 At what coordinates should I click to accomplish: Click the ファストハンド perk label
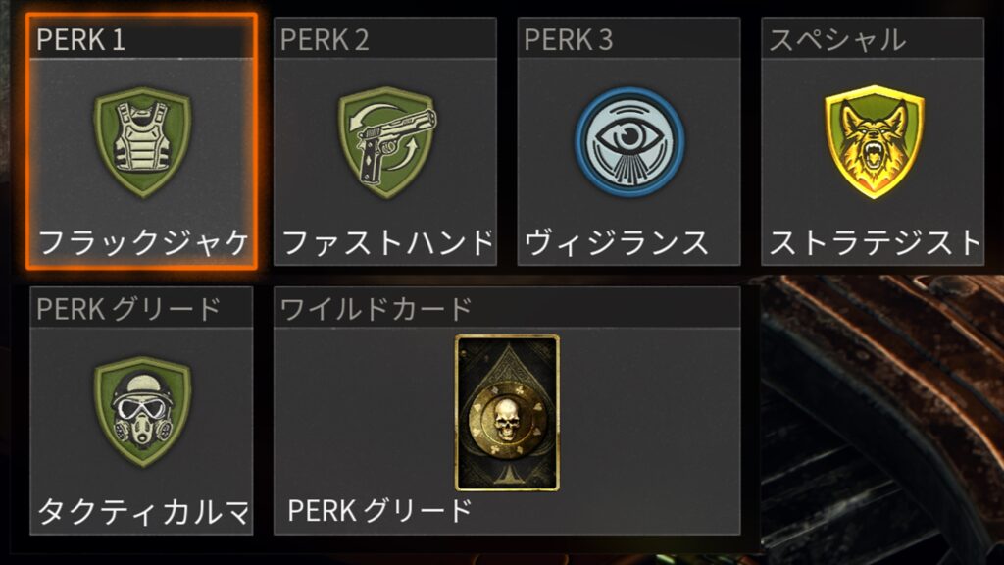pyautogui.click(x=387, y=243)
